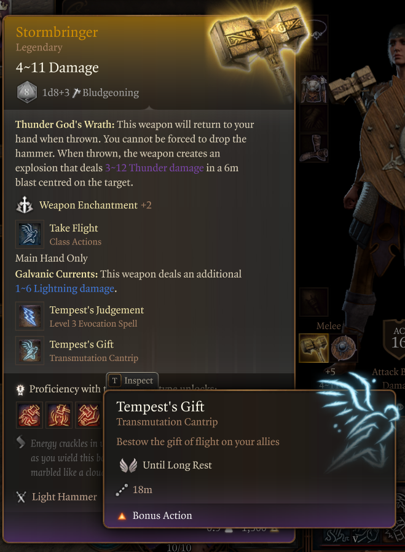
Task: Click the boots equipment slot
Action: (313, 148)
